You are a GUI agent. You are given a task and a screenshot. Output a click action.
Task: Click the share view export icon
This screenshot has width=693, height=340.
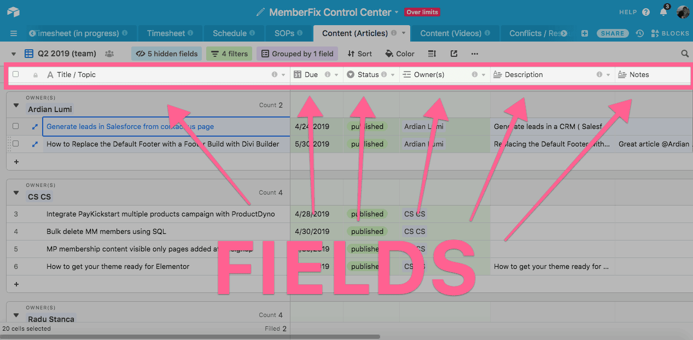coord(454,54)
